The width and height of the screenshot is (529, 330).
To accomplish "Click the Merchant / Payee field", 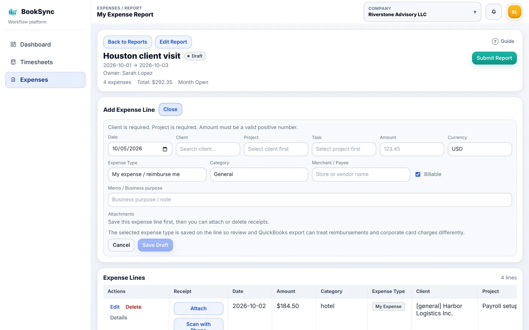I will [x=361, y=174].
